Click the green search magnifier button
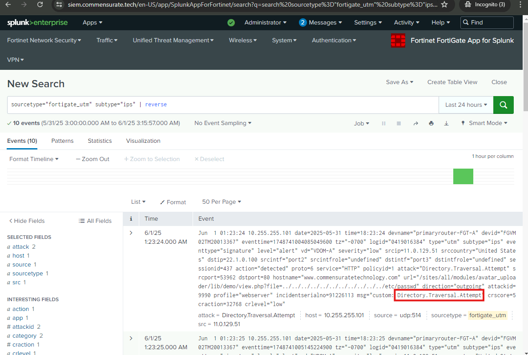This screenshot has width=528, height=355. [504, 105]
